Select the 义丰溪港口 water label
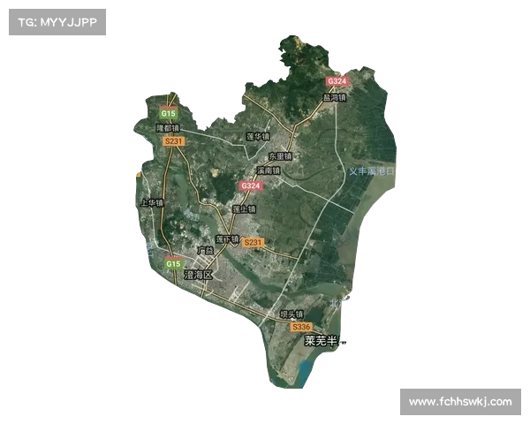The image size is (530, 424). (373, 170)
